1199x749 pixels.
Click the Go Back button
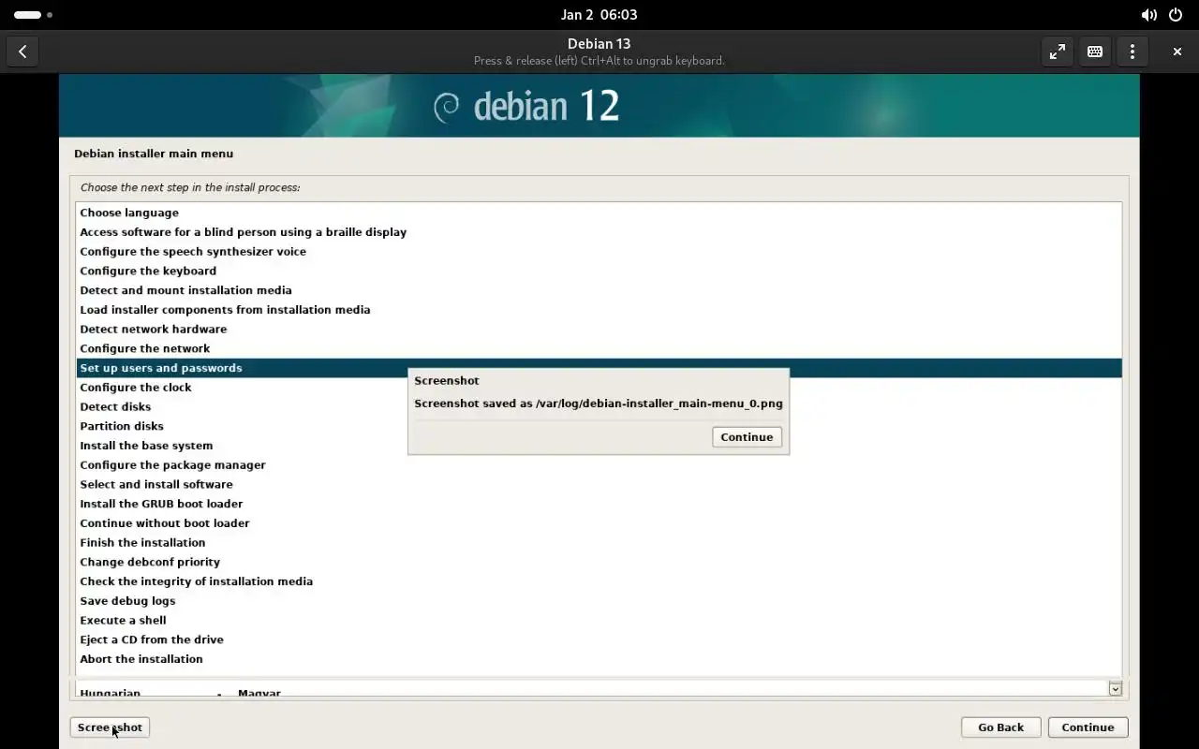click(1000, 727)
